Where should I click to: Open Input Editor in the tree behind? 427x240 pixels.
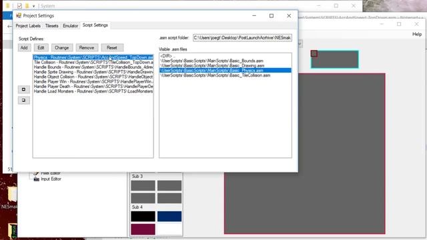pyautogui.click(x=51, y=179)
